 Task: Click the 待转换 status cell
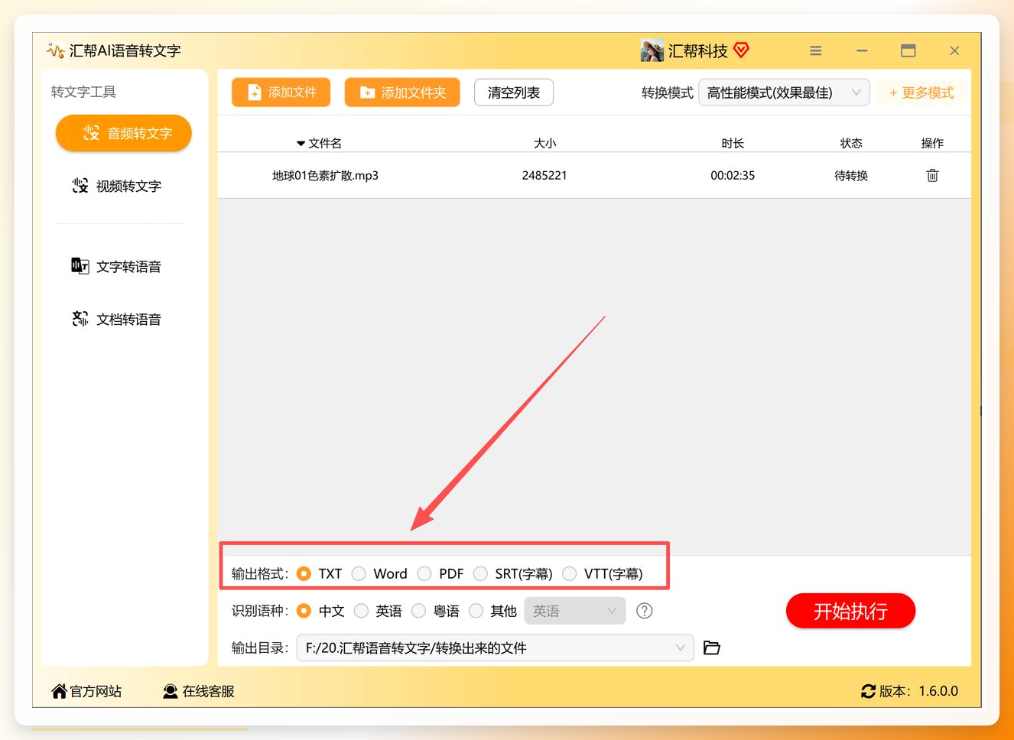pos(851,176)
